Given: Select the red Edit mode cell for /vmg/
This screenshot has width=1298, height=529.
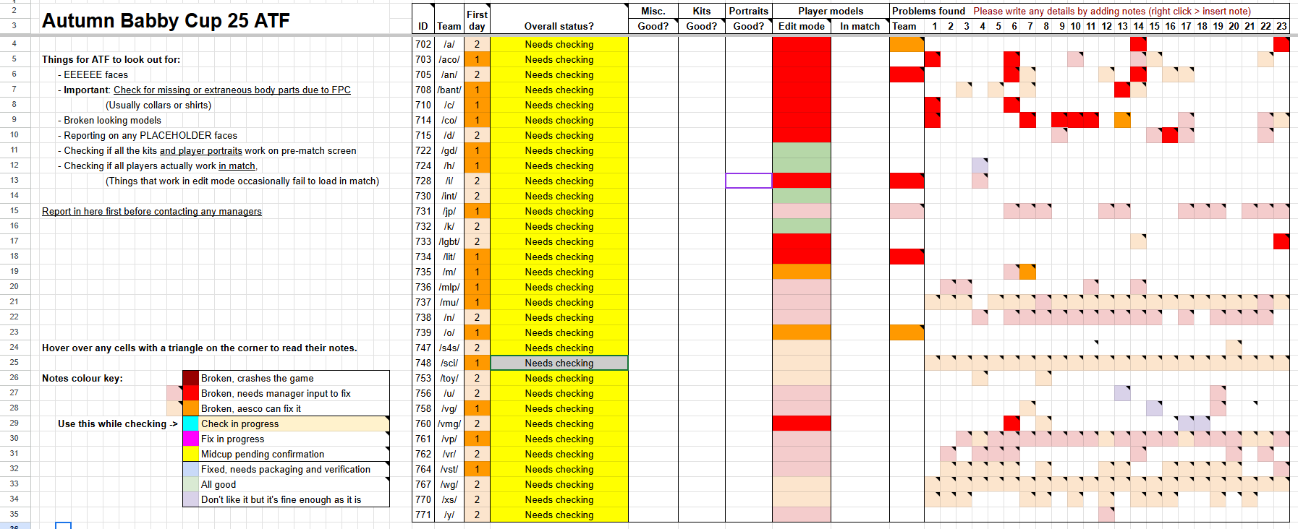Looking at the screenshot, I should 802,423.
